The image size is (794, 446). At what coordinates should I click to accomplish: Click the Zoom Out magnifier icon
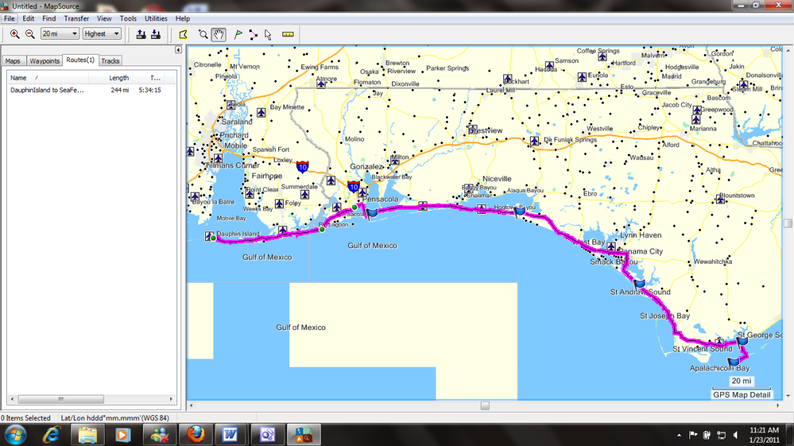point(30,34)
